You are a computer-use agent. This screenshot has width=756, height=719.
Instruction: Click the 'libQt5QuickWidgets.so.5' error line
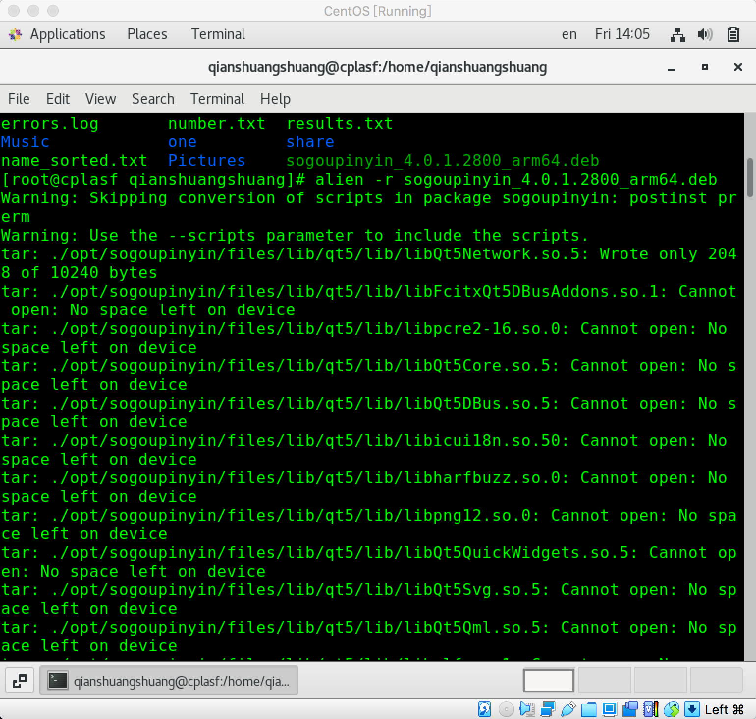coord(369,562)
